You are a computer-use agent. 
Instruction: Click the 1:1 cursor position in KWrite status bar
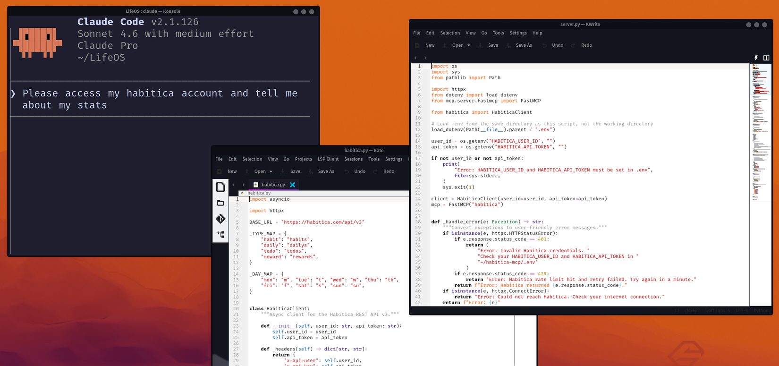[677, 311]
